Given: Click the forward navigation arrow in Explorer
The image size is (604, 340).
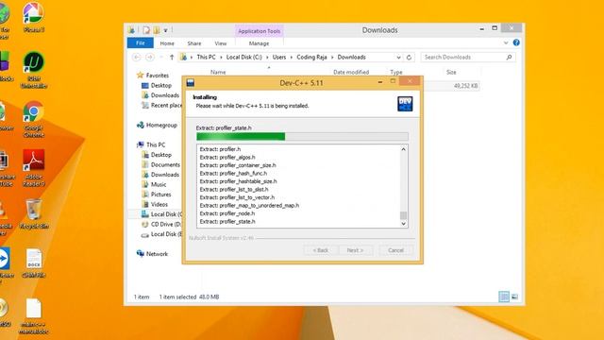Looking at the screenshot, I should click(150, 57).
